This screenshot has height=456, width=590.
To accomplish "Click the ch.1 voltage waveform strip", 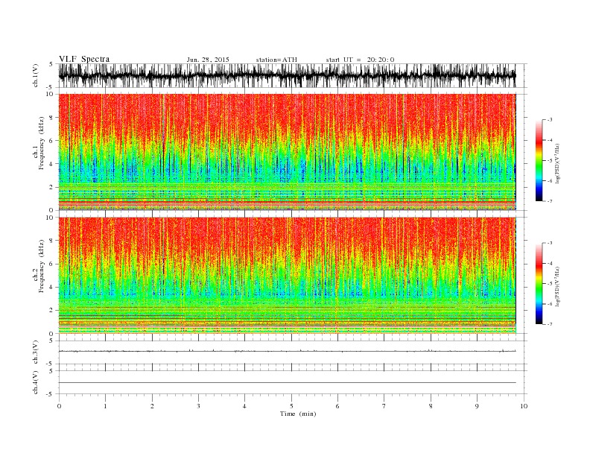I will (x=287, y=75).
